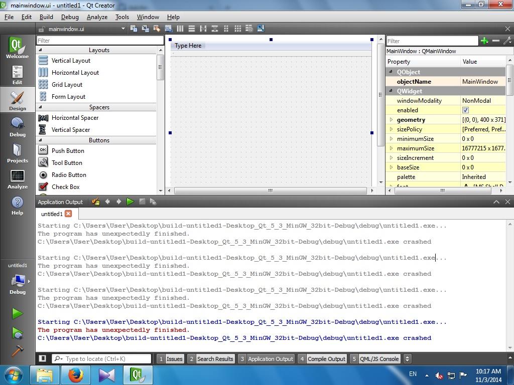Screen dimensions: 514x385
Task: Apply Lay Out Horizontally in Splitter
Action: (x=203, y=29)
